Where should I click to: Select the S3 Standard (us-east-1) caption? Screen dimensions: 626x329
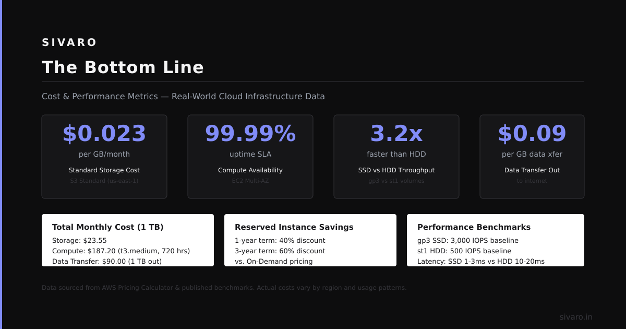104,181
